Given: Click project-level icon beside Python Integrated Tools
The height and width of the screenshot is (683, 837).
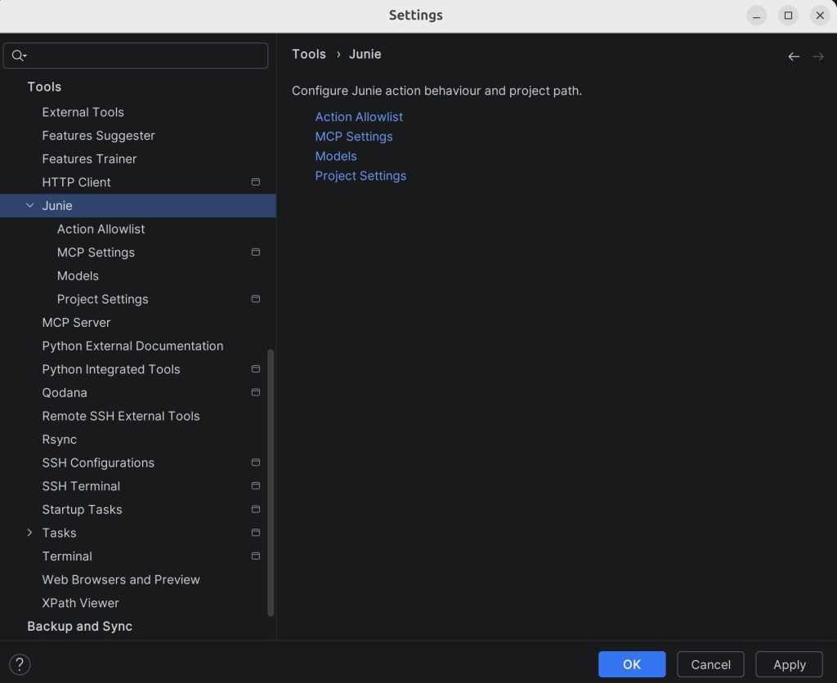Looking at the screenshot, I should [256, 368].
